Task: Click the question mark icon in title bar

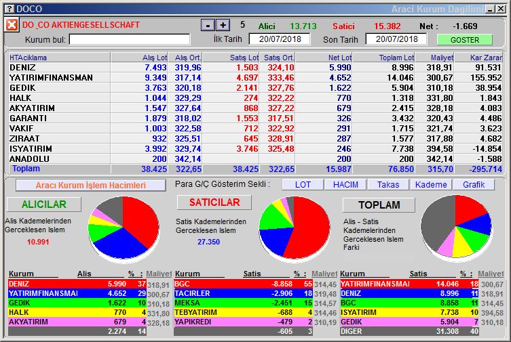Action: [10, 9]
